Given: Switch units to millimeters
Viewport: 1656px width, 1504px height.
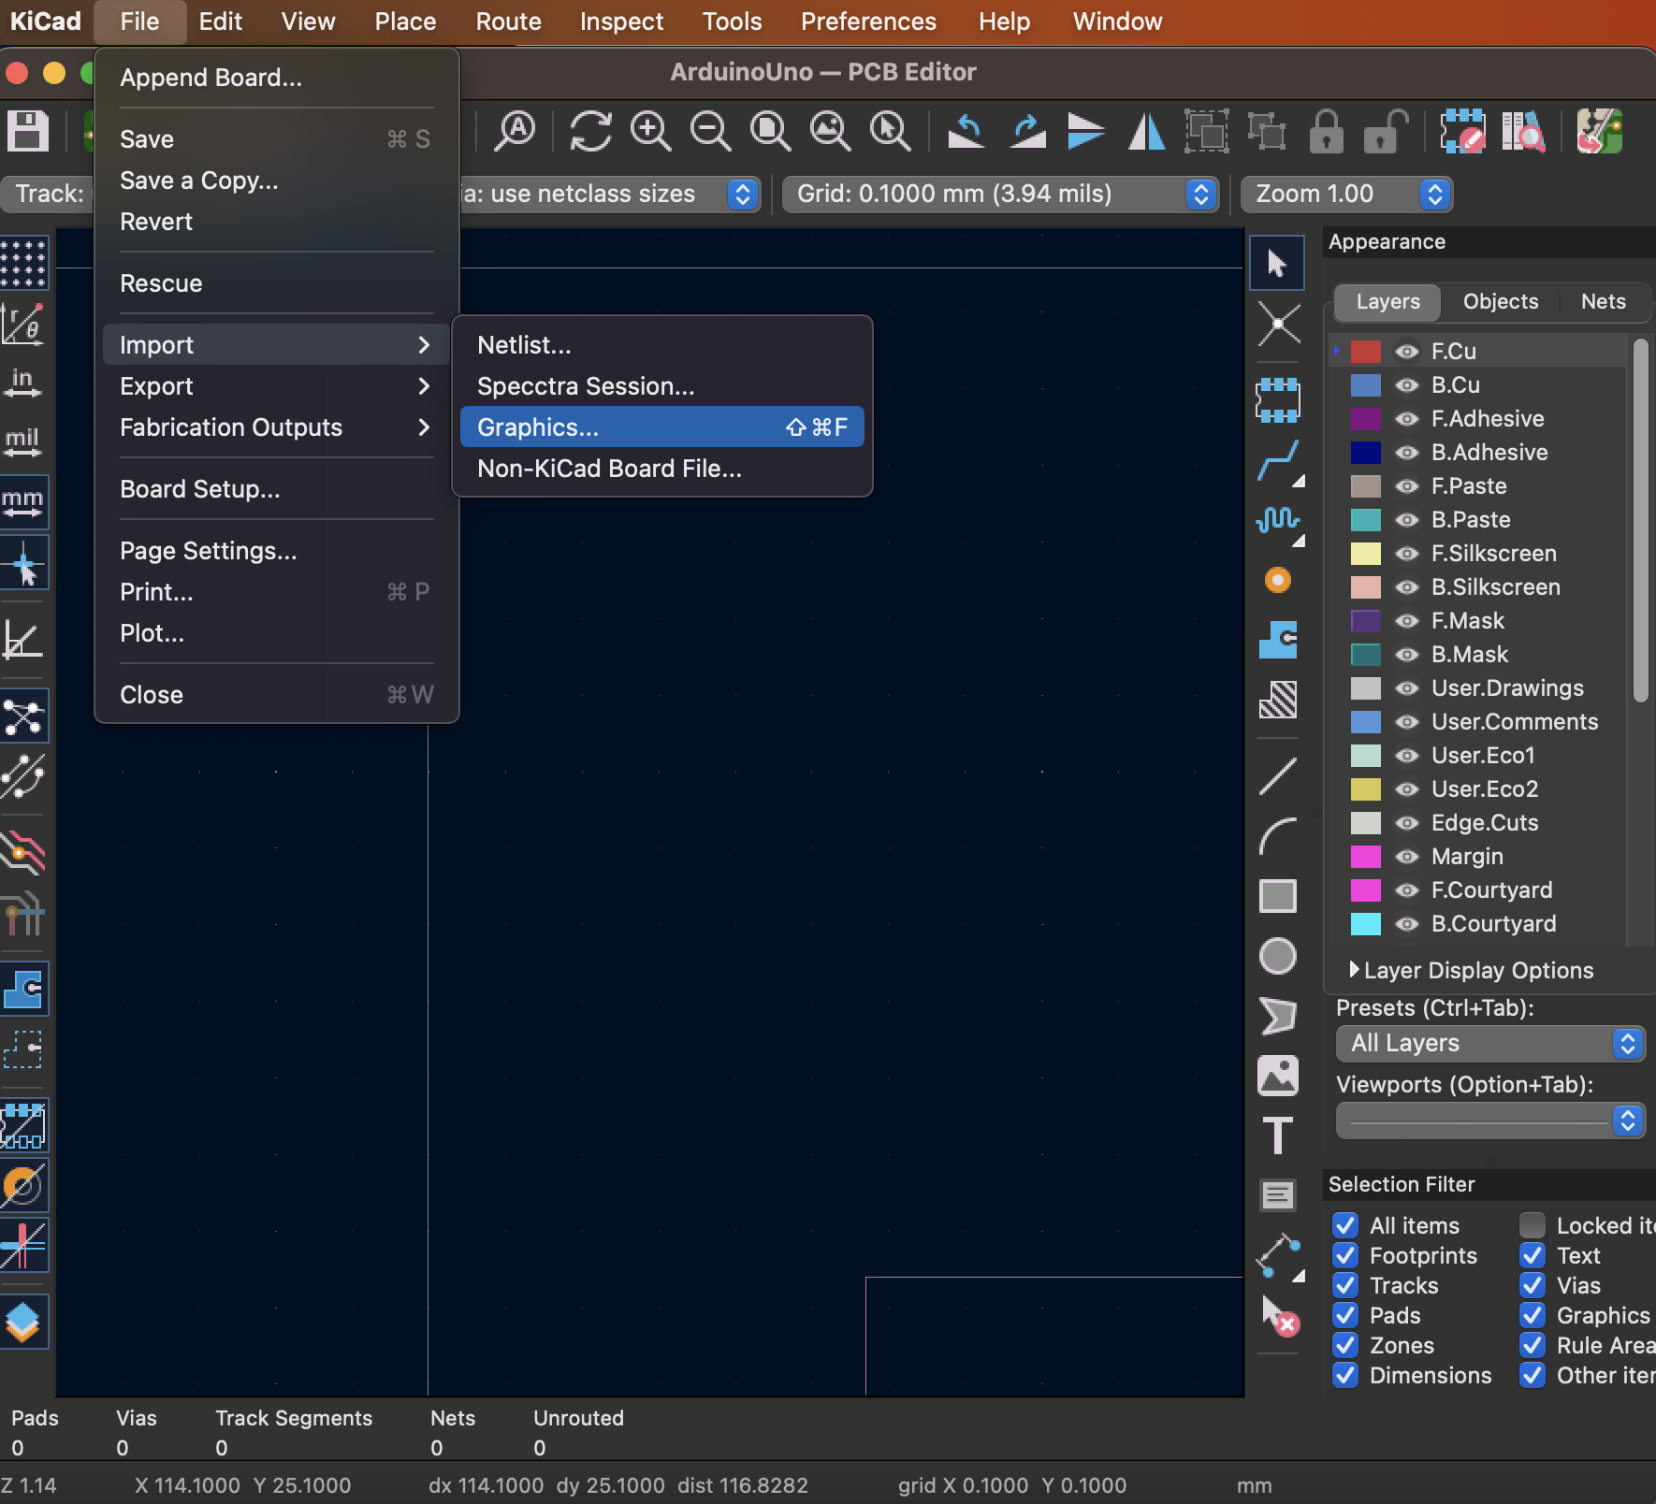Looking at the screenshot, I should pyautogui.click(x=23, y=502).
